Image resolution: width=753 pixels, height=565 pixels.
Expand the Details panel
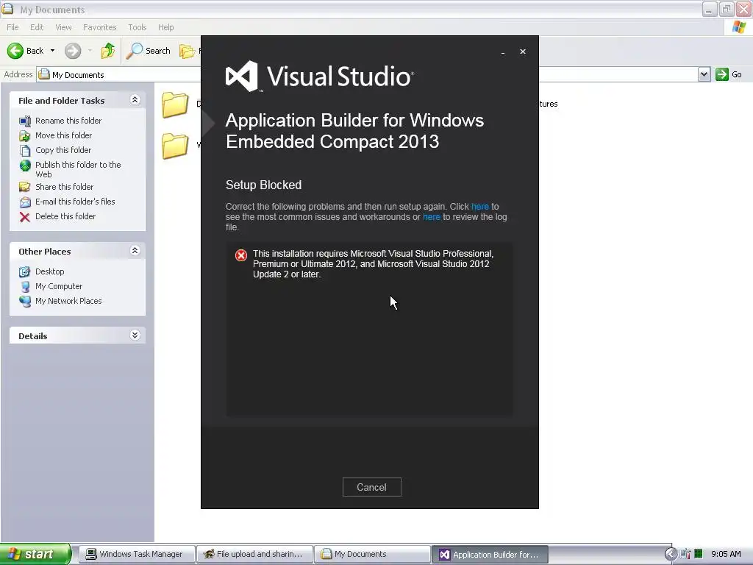[135, 335]
